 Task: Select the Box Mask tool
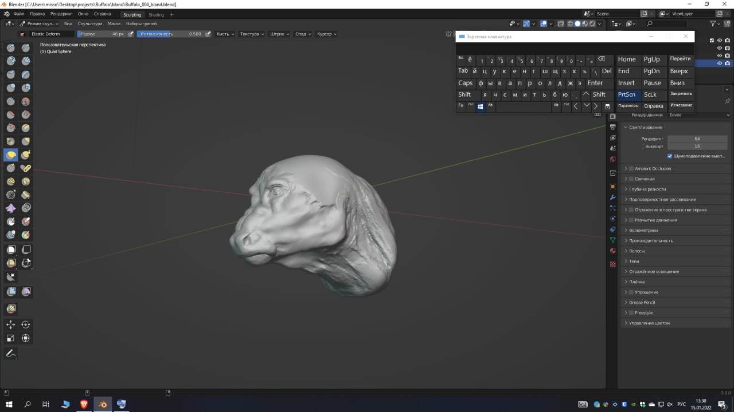click(11, 249)
